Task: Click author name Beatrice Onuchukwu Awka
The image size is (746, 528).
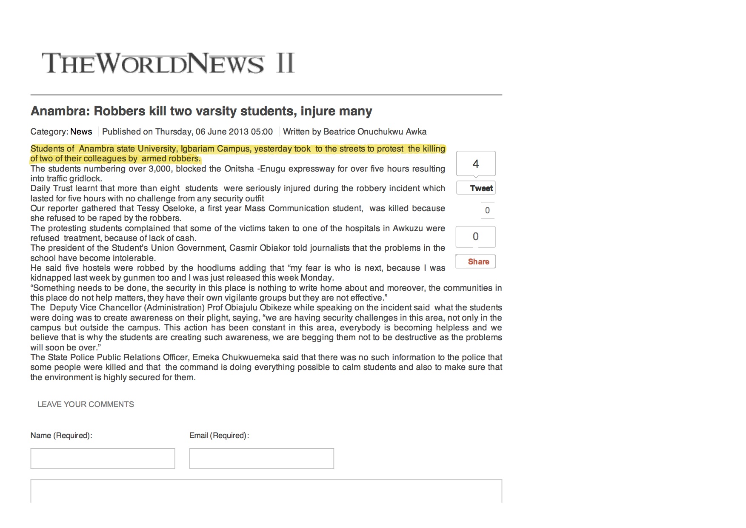Action: coord(375,132)
